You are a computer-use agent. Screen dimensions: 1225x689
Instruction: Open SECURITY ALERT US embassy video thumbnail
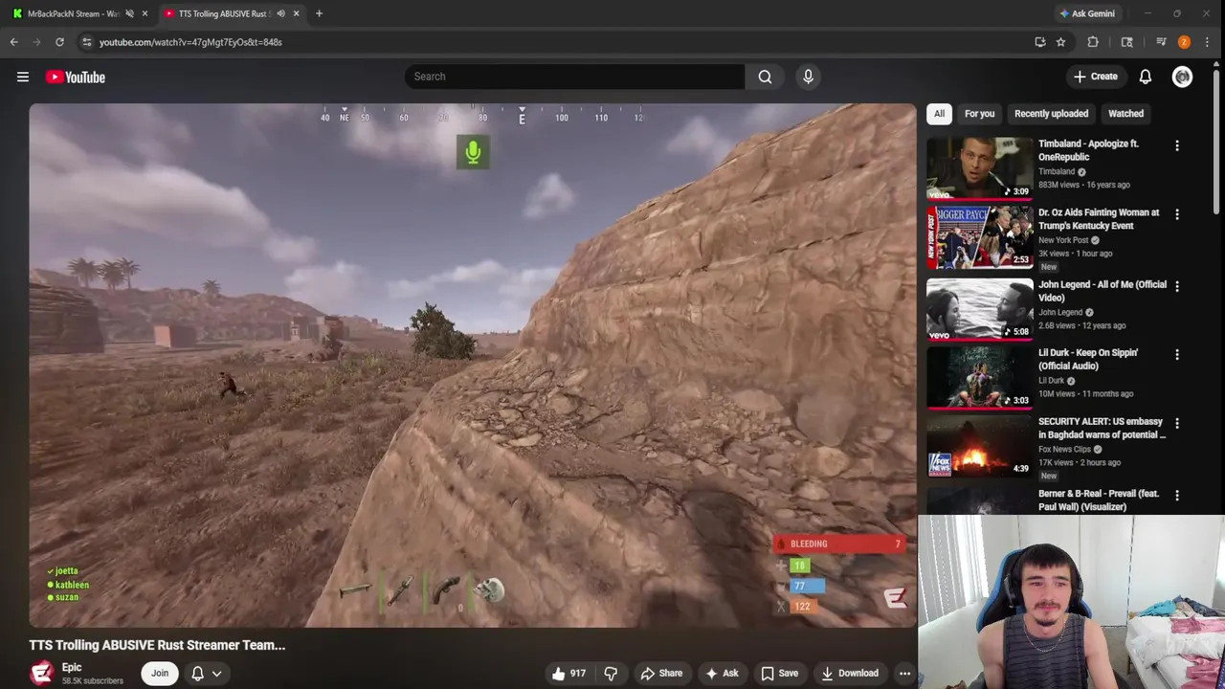click(980, 446)
